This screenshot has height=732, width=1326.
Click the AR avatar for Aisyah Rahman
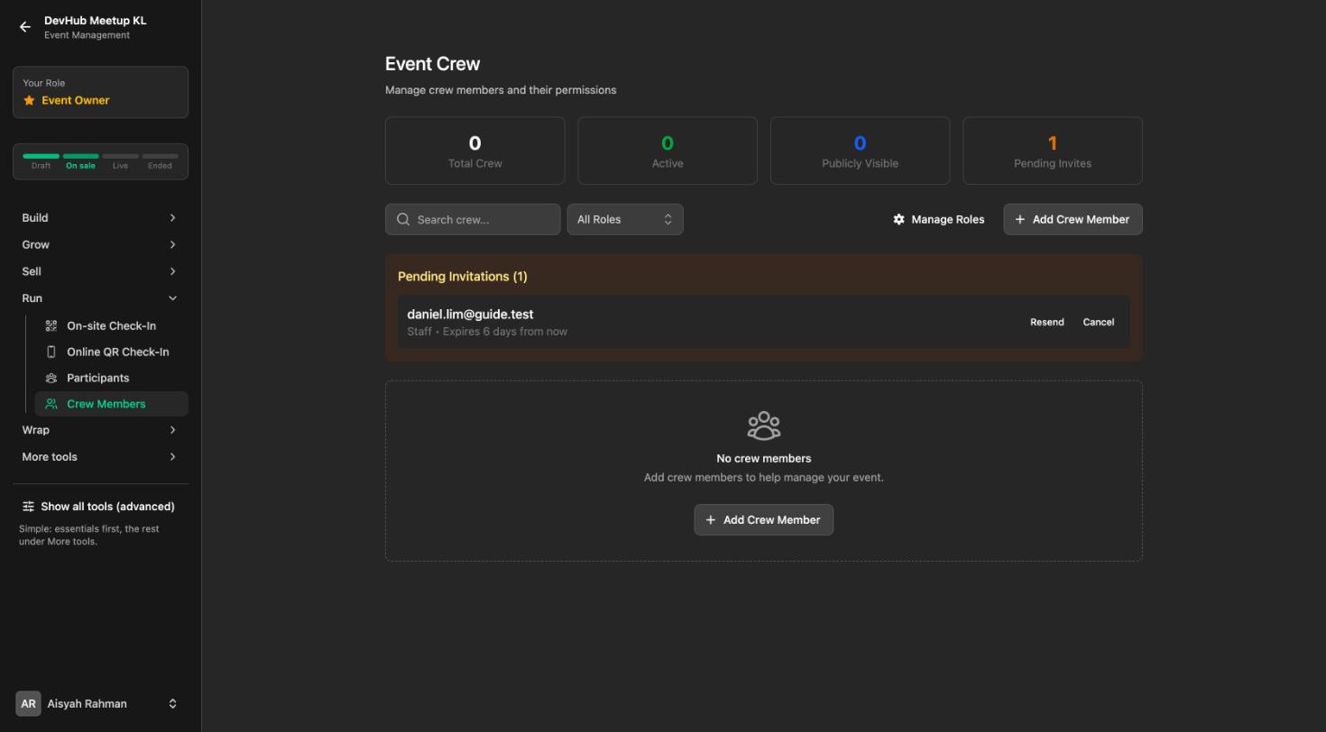(x=28, y=704)
